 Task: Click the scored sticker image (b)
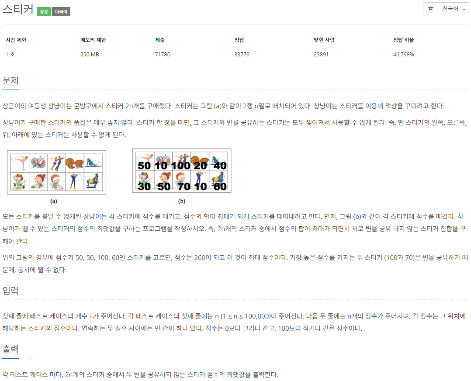(182, 170)
